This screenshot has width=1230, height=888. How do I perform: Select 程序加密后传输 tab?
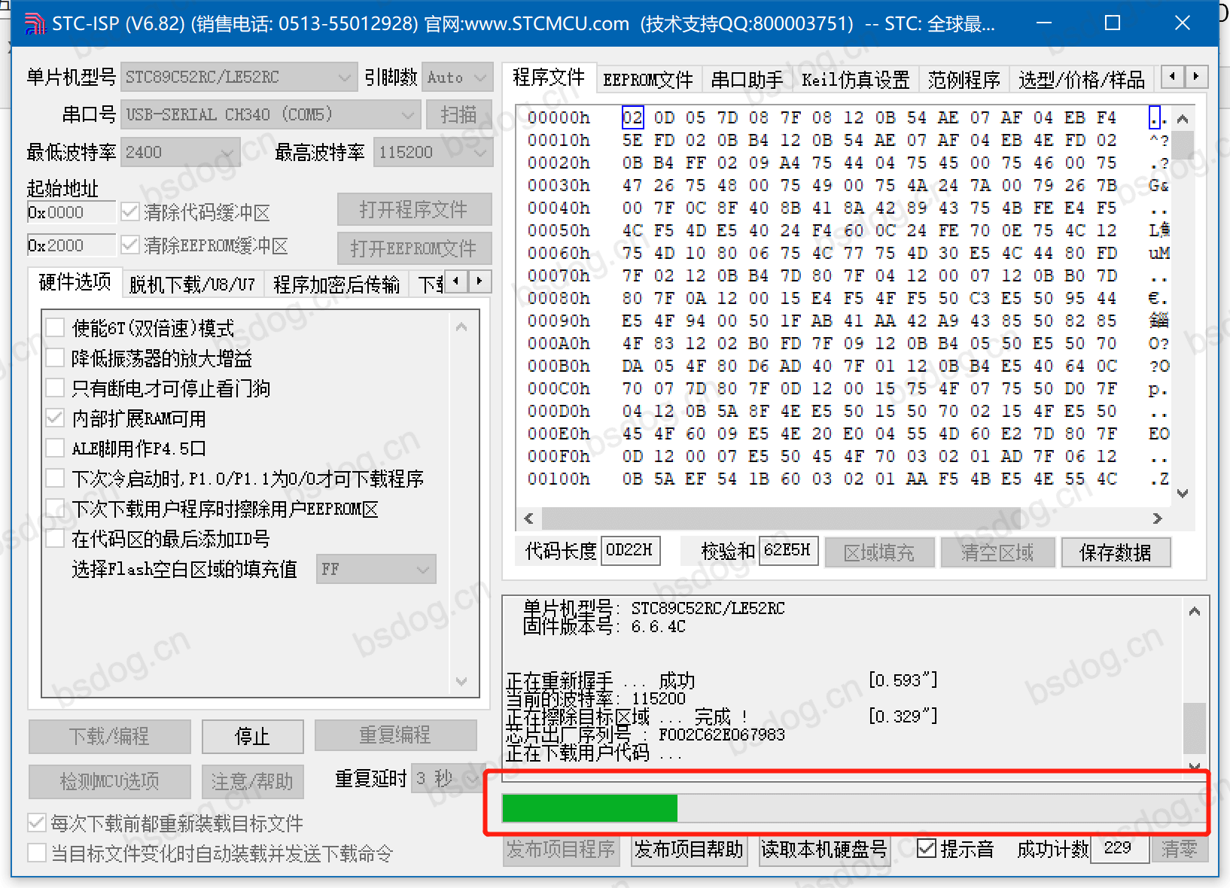(x=336, y=284)
